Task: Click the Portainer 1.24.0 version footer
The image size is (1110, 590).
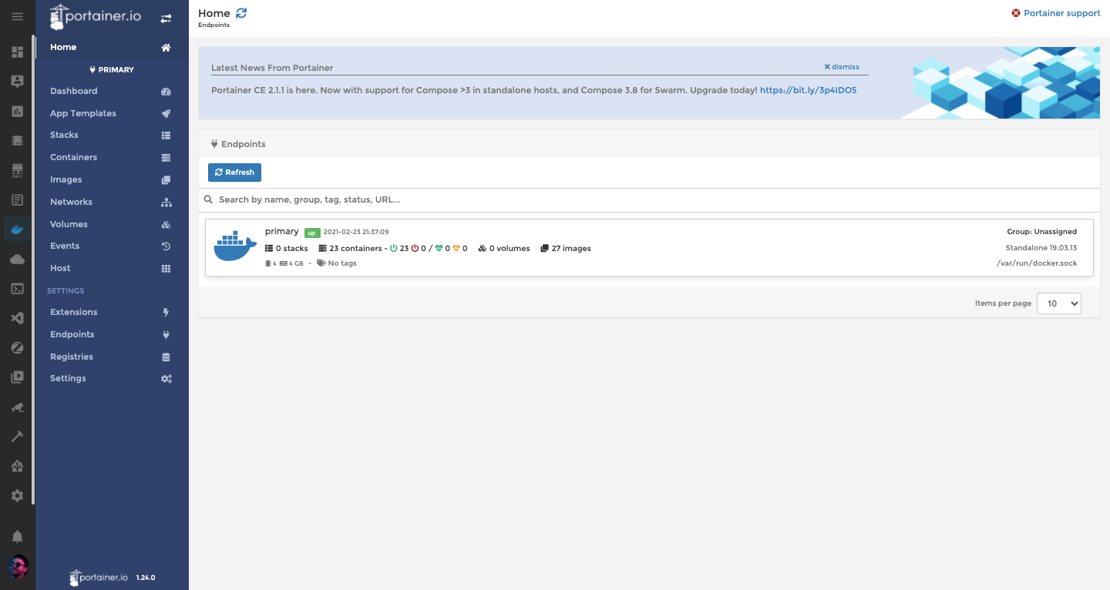Action: (x=112, y=577)
